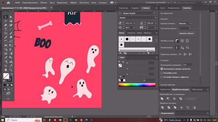Activate the Type tool
This screenshot has height=122, width=218.
click(x=6, y=29)
